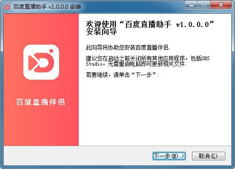The height and width of the screenshot is (169, 235).
Task: Click the 下一步(N) button
Action: [169, 156]
